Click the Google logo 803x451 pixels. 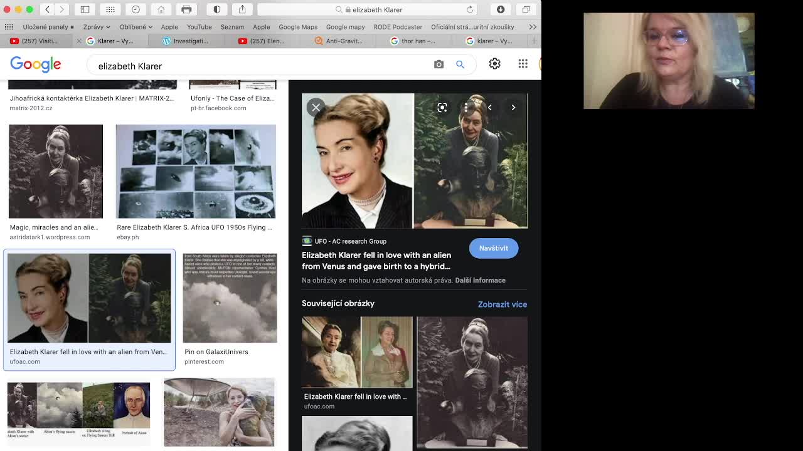pyautogui.click(x=35, y=64)
